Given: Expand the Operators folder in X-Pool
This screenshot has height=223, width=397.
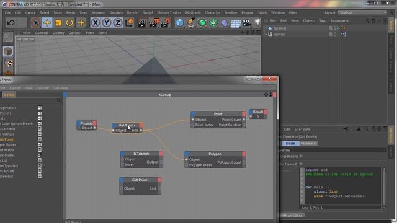Looking at the screenshot, I should pyautogui.click(x=40, y=108).
